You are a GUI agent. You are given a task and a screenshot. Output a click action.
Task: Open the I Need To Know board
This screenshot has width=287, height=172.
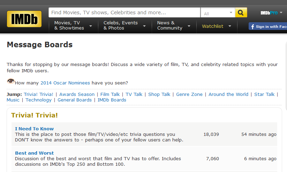[34, 129]
